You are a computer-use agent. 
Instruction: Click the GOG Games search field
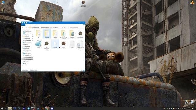tap(76, 27)
